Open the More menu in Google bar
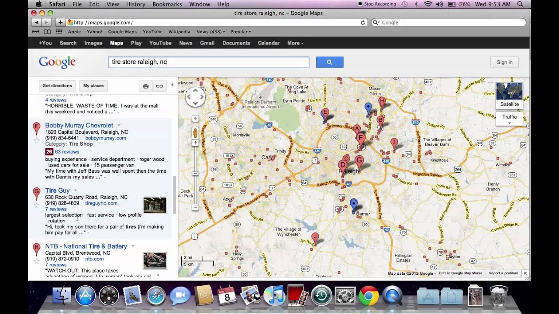Viewport: 559px width, 314px height. [295, 43]
